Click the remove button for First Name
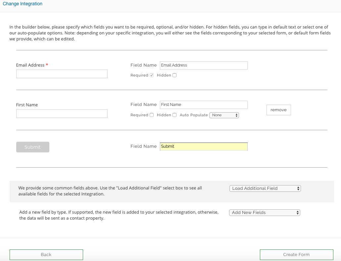Image resolution: width=341 pixels, height=261 pixels. [278, 110]
